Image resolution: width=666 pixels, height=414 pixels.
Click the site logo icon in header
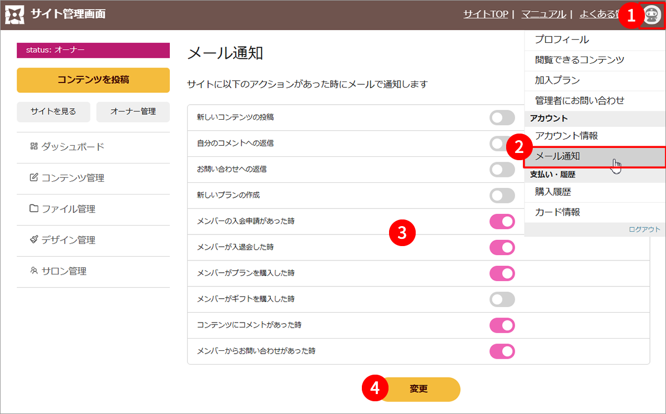click(x=14, y=14)
